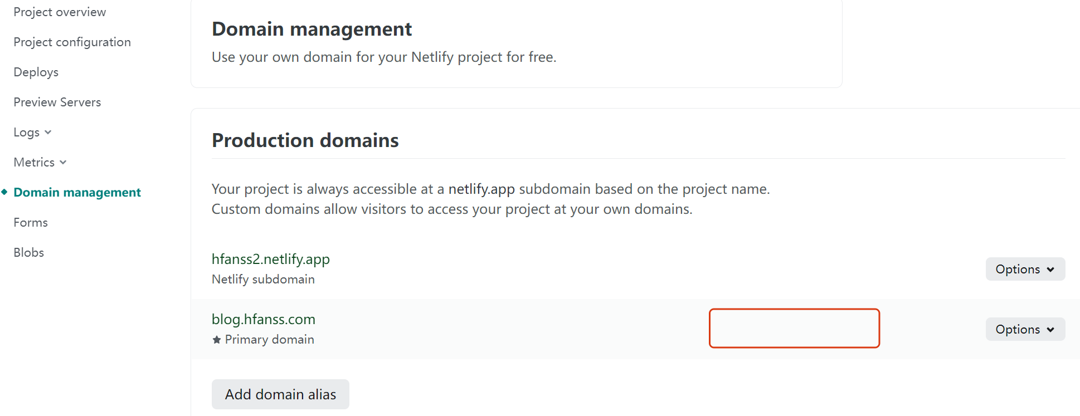Open the blog.hfanss.com domain link

[x=264, y=319]
